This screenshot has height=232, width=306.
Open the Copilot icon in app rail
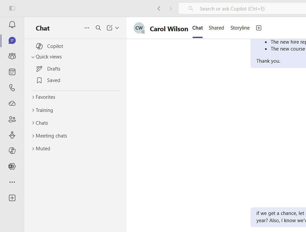(x=12, y=151)
